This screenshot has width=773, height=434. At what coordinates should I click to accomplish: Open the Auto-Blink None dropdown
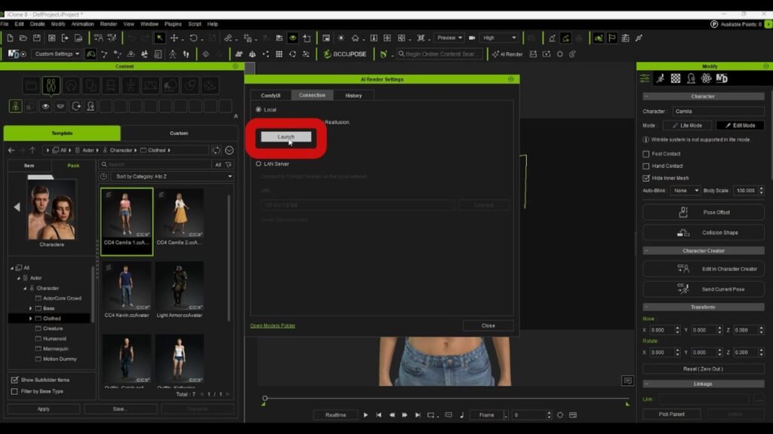pyautogui.click(x=685, y=191)
